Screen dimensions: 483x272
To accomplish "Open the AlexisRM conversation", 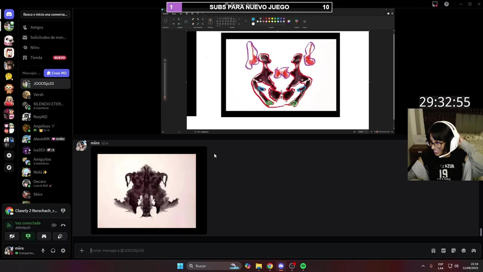I will 45,139.
